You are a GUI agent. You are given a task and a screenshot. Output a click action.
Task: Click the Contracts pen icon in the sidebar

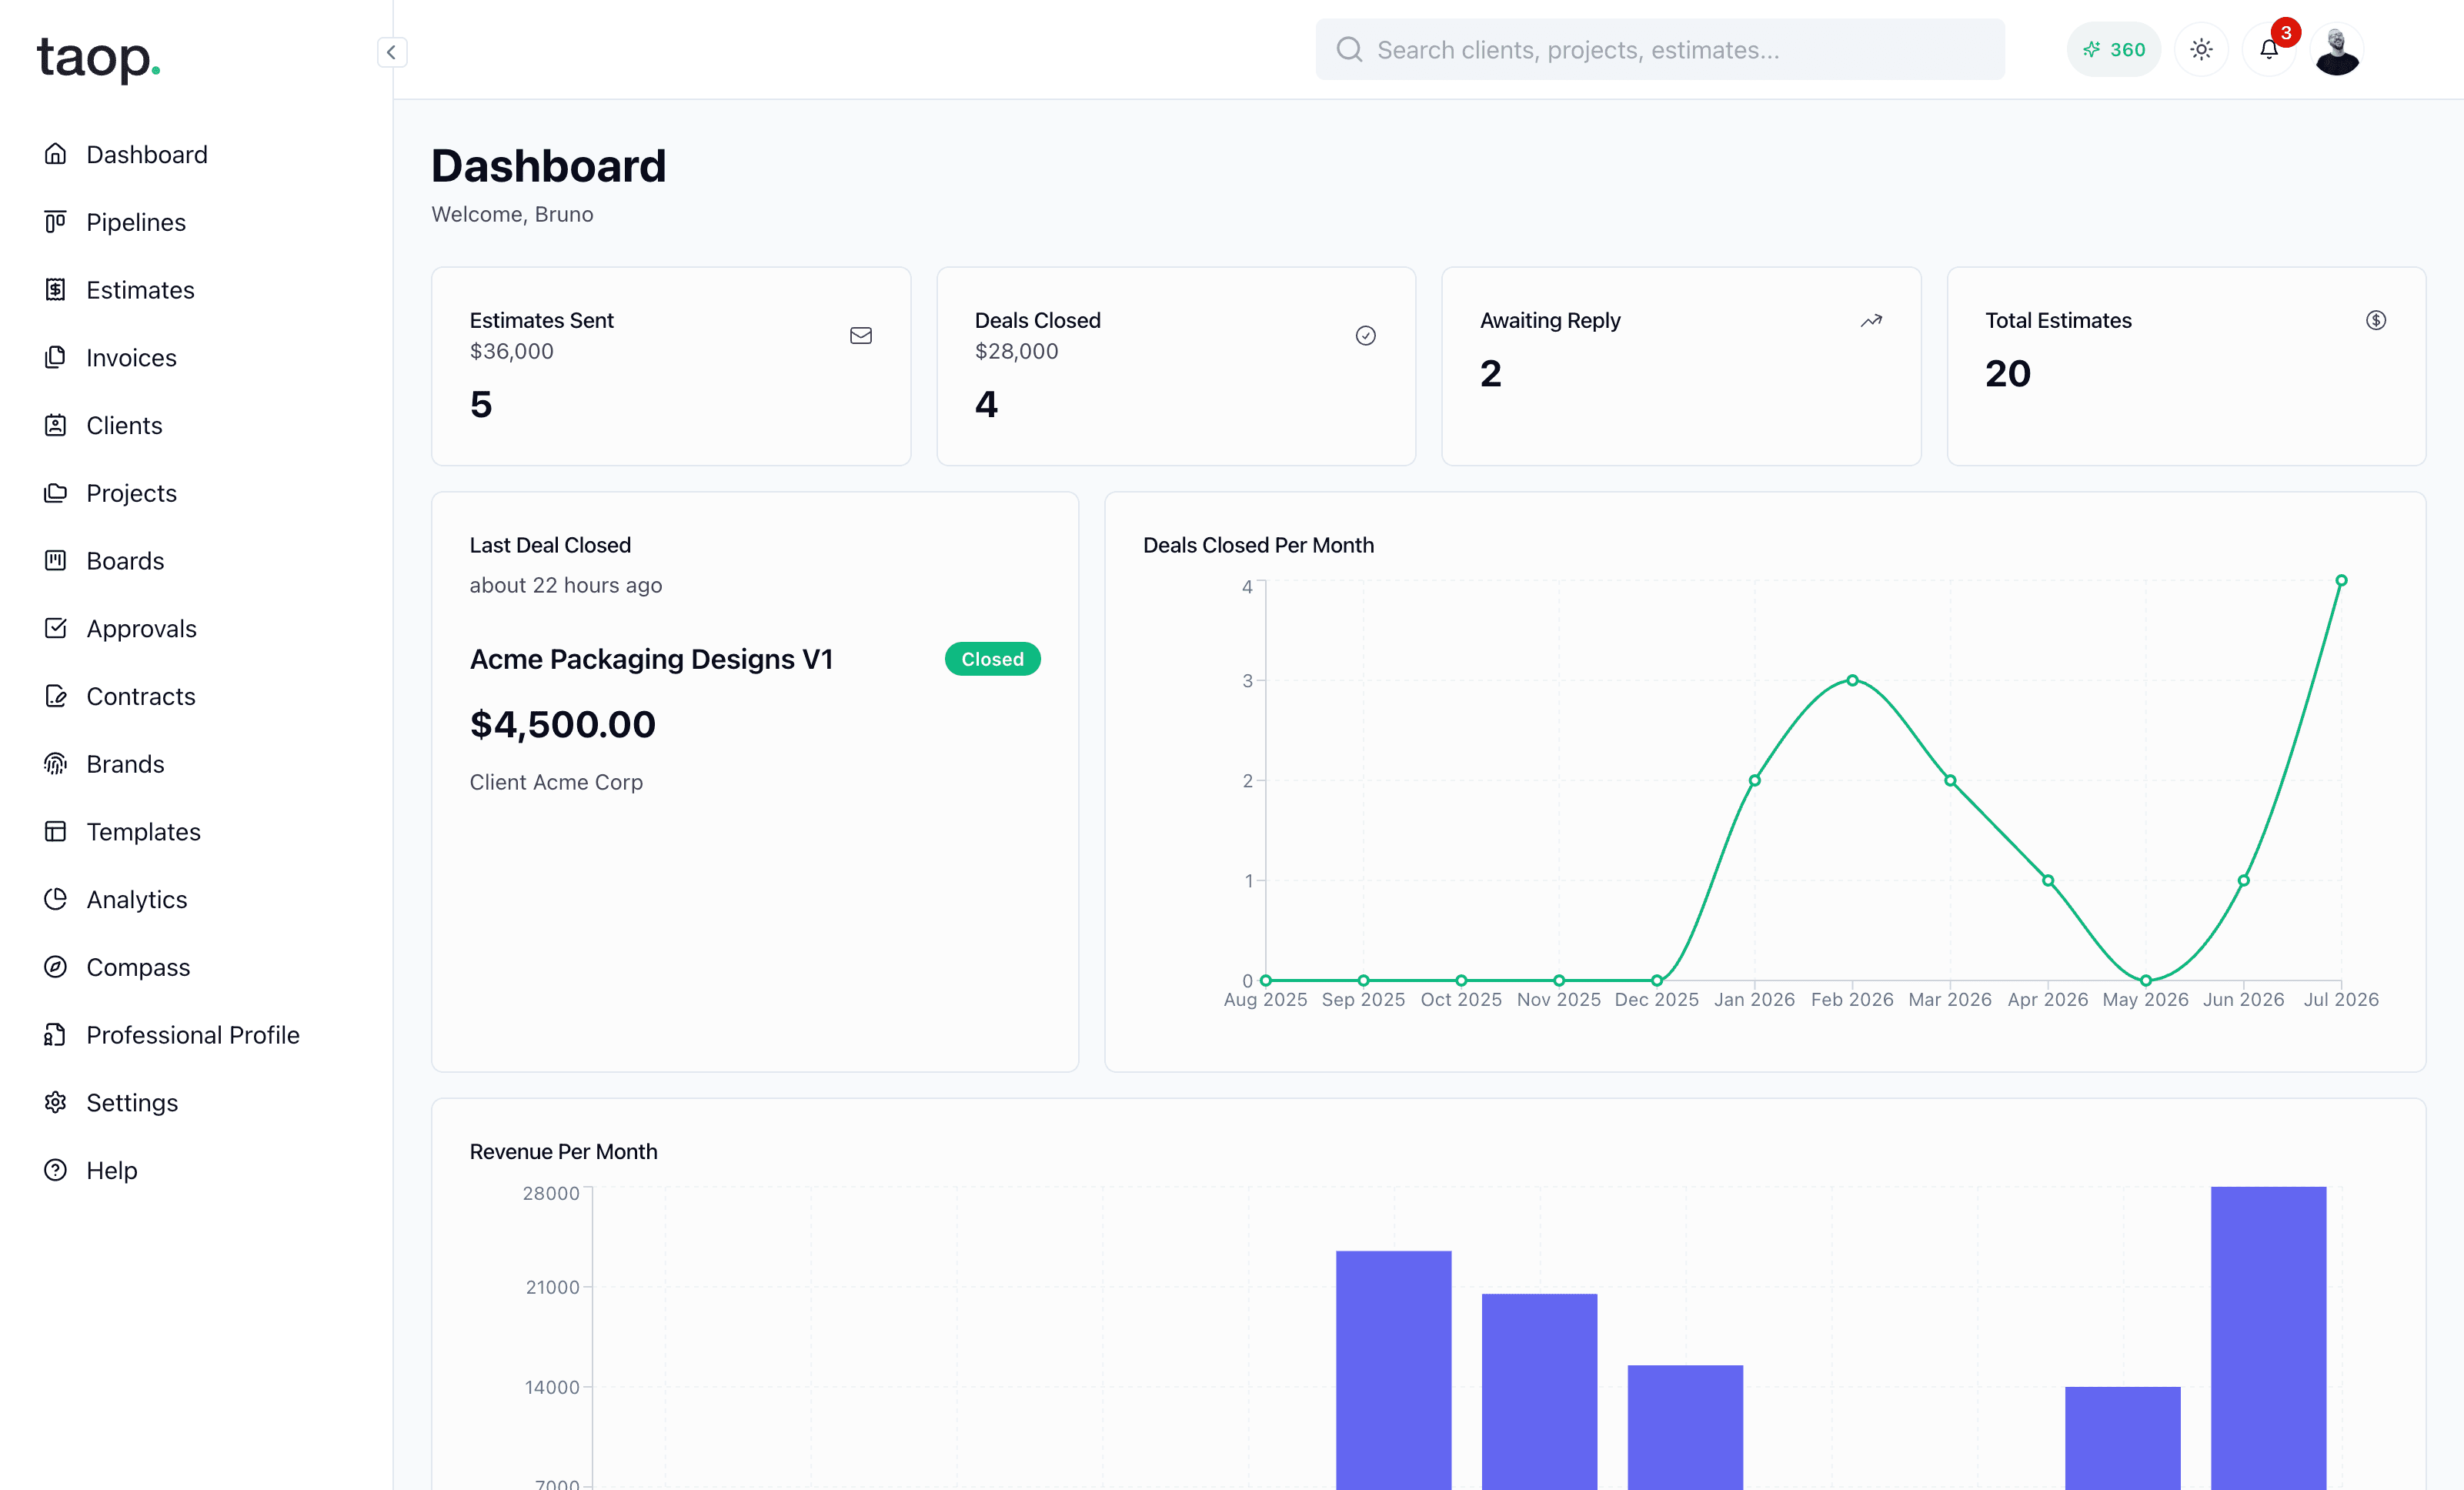point(55,696)
